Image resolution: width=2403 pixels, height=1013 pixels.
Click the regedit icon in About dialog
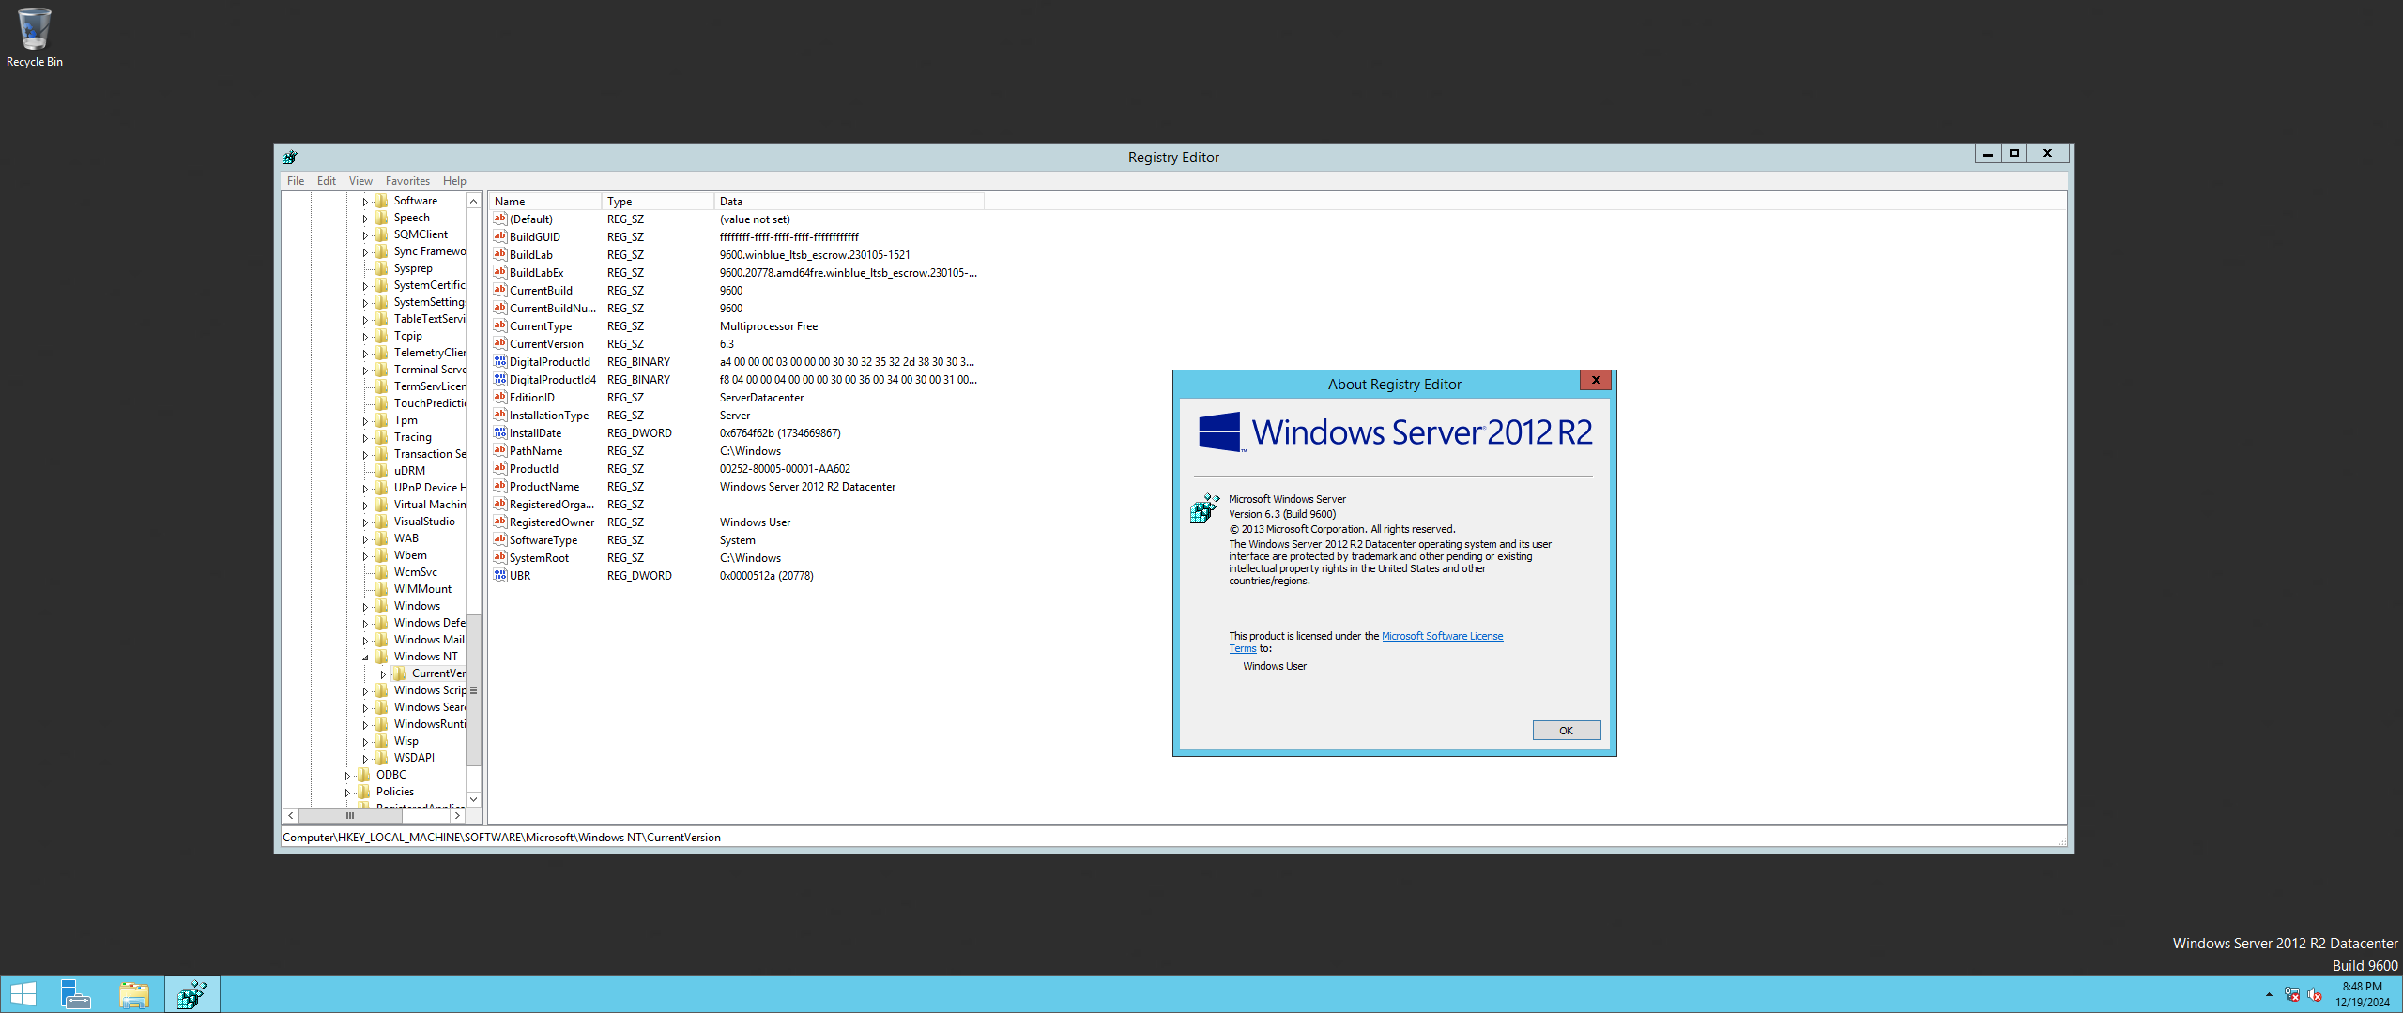pyautogui.click(x=1204, y=508)
